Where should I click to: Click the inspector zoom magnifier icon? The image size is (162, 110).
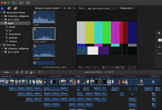point(159,33)
